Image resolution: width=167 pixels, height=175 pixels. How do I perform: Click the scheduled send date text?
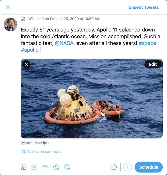(64, 19)
